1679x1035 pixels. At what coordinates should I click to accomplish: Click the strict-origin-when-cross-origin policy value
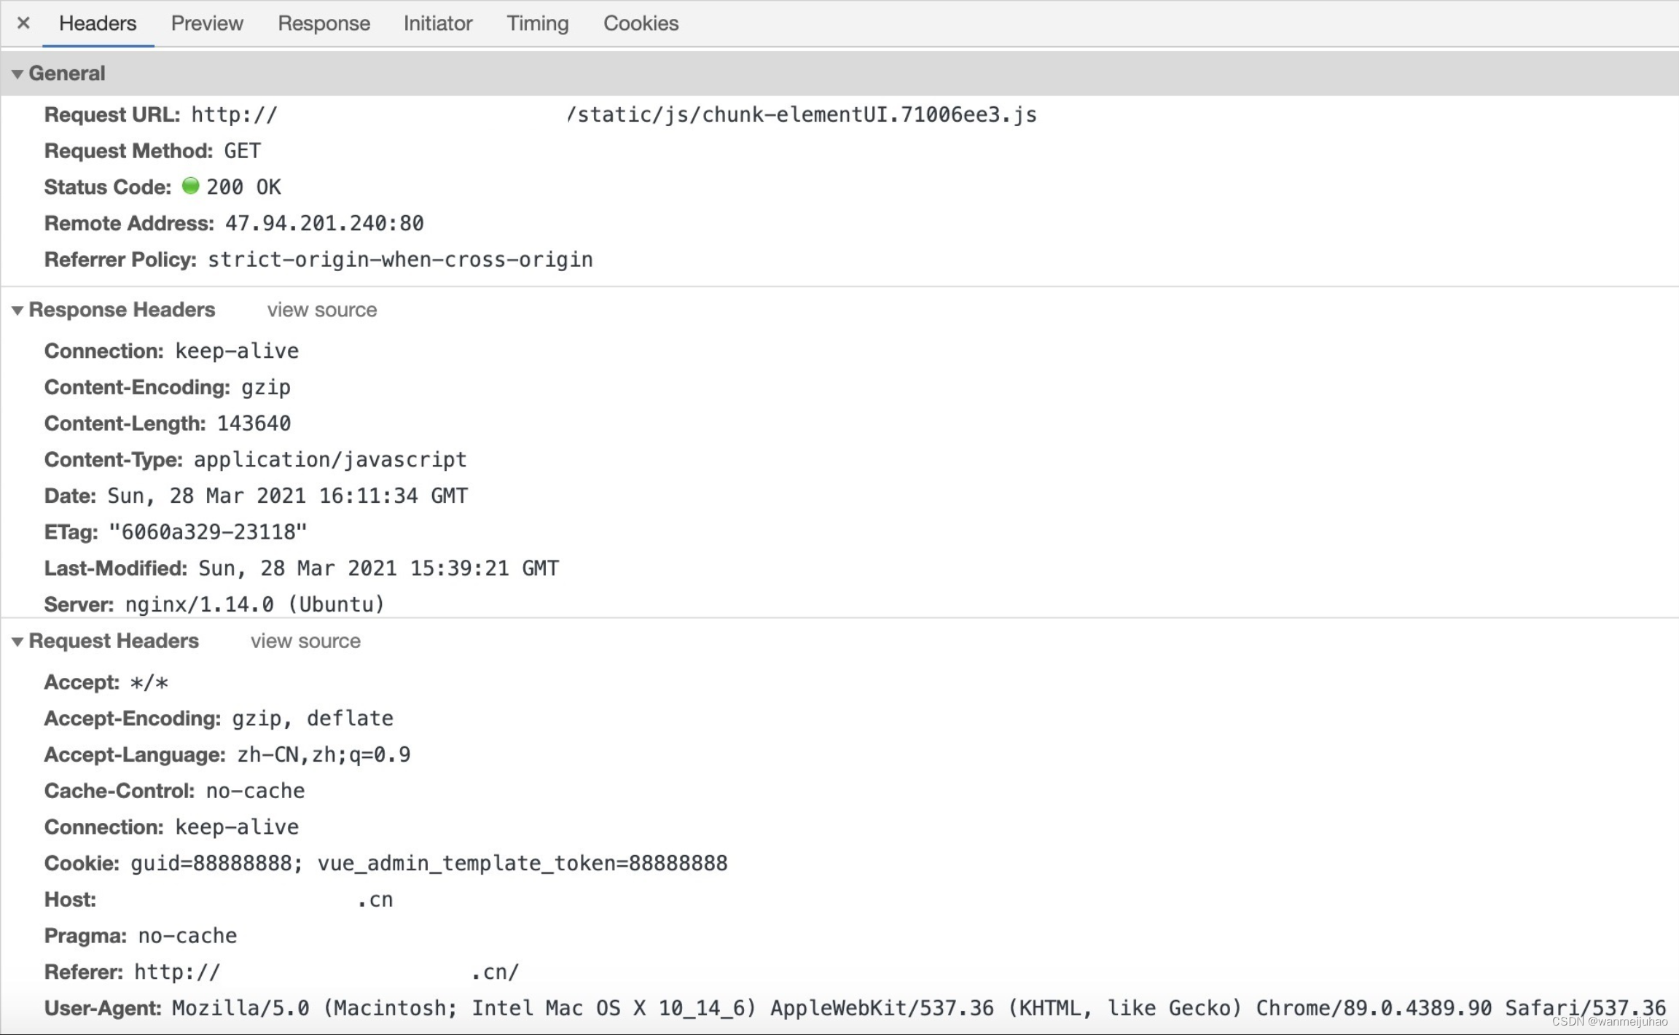[x=400, y=259]
